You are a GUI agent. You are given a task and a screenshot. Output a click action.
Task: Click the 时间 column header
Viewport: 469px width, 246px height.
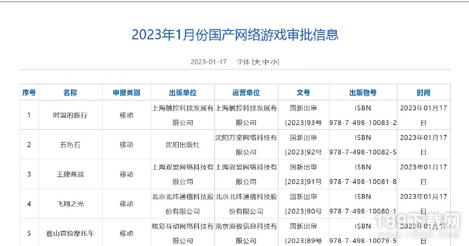(424, 92)
